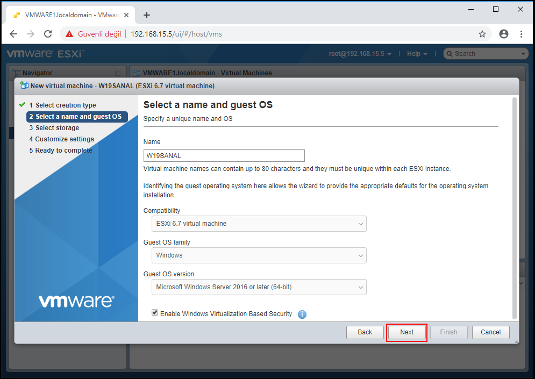Image resolution: width=535 pixels, height=379 pixels.
Task: Click the address bar URL 192.168.15.5
Action: [176, 34]
